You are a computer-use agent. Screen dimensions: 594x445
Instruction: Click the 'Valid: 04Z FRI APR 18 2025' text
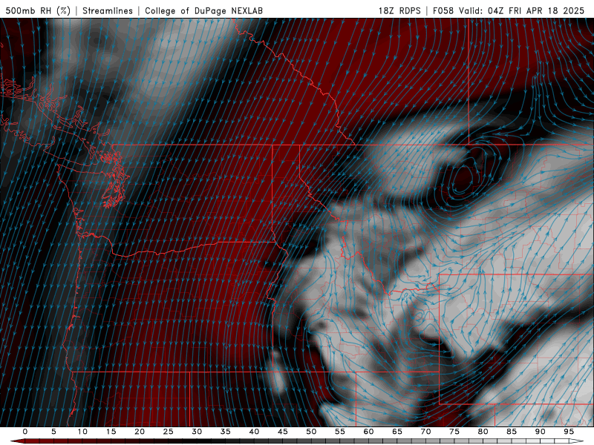click(522, 10)
